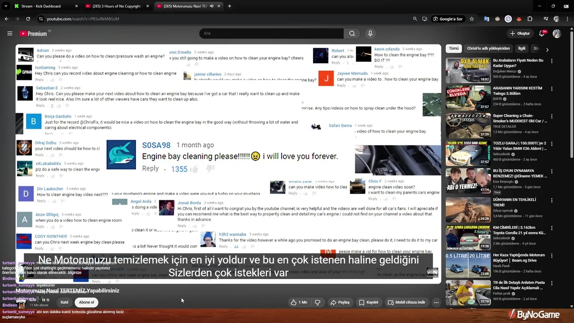Open TOZLU GARAJ BMW E36 thumbnail
This screenshot has height=323, width=574.
tap(468, 153)
